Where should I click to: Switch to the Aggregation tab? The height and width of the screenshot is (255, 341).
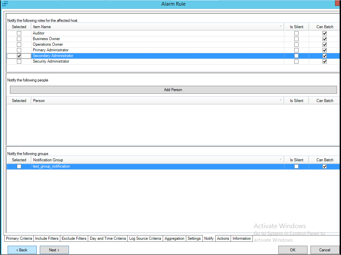point(174,238)
